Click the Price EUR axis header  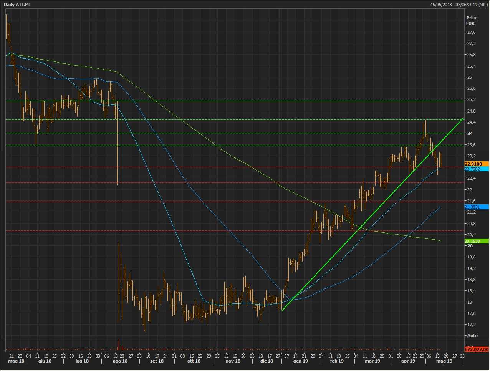point(472,20)
